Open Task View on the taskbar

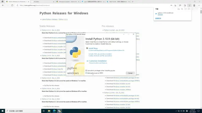(44, 111)
